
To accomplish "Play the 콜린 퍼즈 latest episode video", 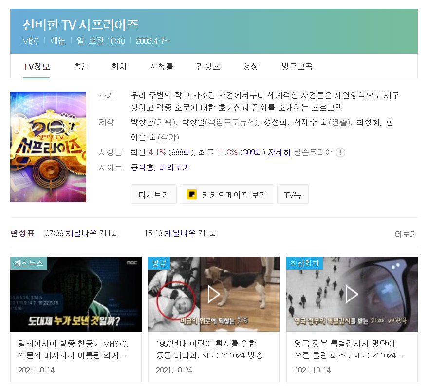I will (x=352, y=294).
